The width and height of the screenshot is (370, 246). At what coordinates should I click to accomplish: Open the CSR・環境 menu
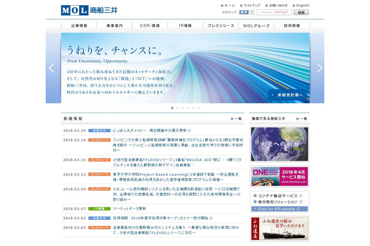(x=150, y=25)
